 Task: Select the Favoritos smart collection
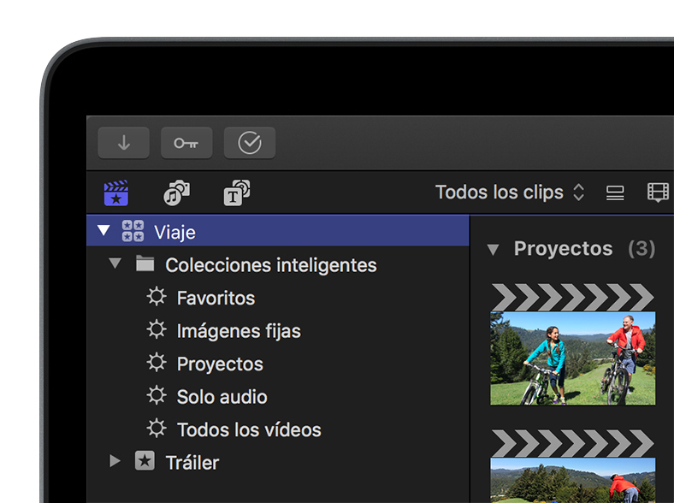coord(216,298)
